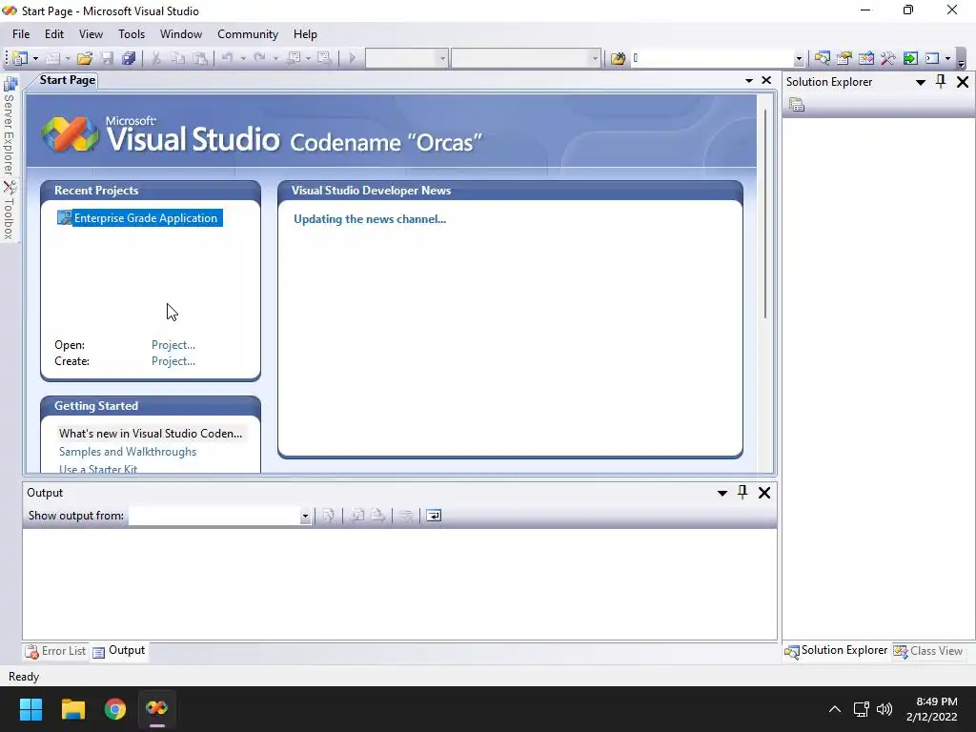Open the Edit menu
The image size is (976, 732).
[54, 34]
